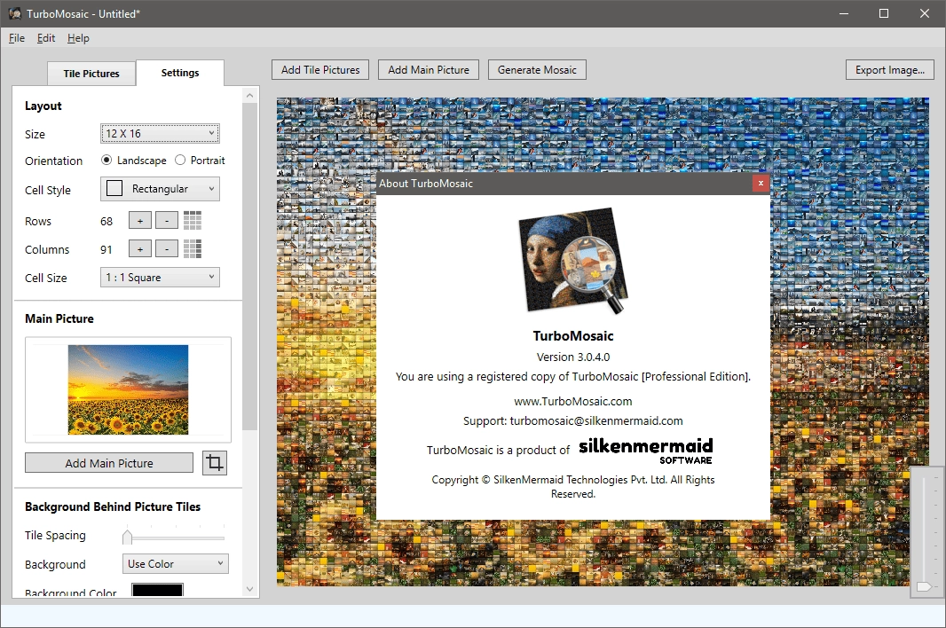Click the Generate Mosaic button
This screenshot has width=946, height=628.
(x=537, y=70)
